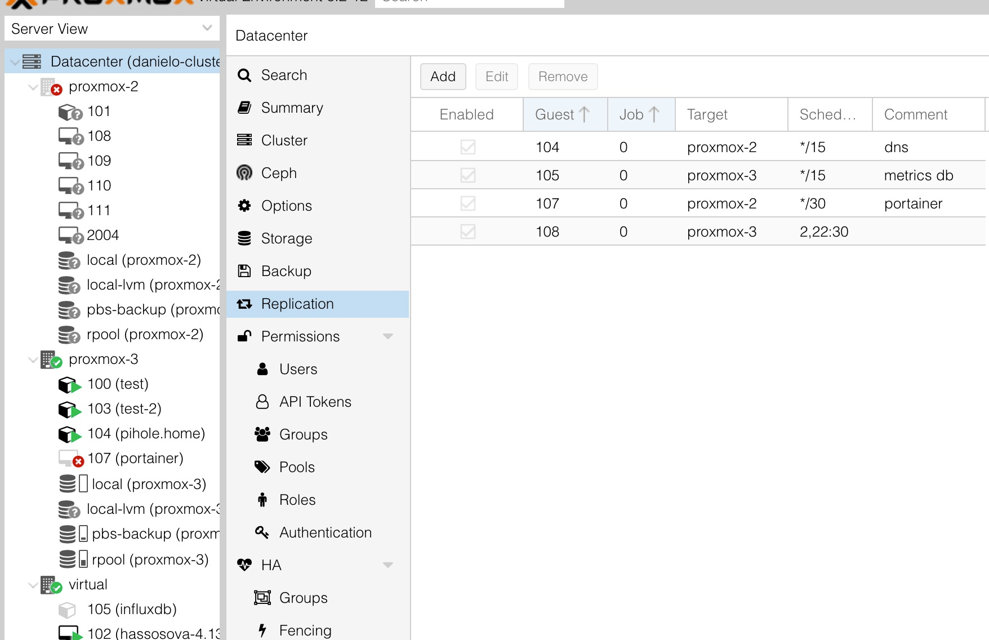The width and height of the screenshot is (989, 640).
Task: Click the VM monitor icon for 2004
Action: pyautogui.click(x=71, y=235)
